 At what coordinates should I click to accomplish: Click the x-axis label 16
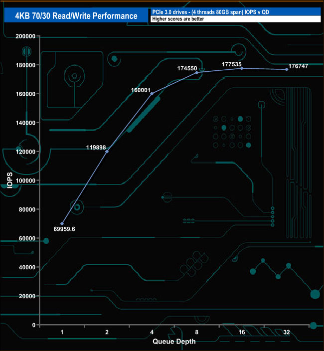tap(242, 332)
